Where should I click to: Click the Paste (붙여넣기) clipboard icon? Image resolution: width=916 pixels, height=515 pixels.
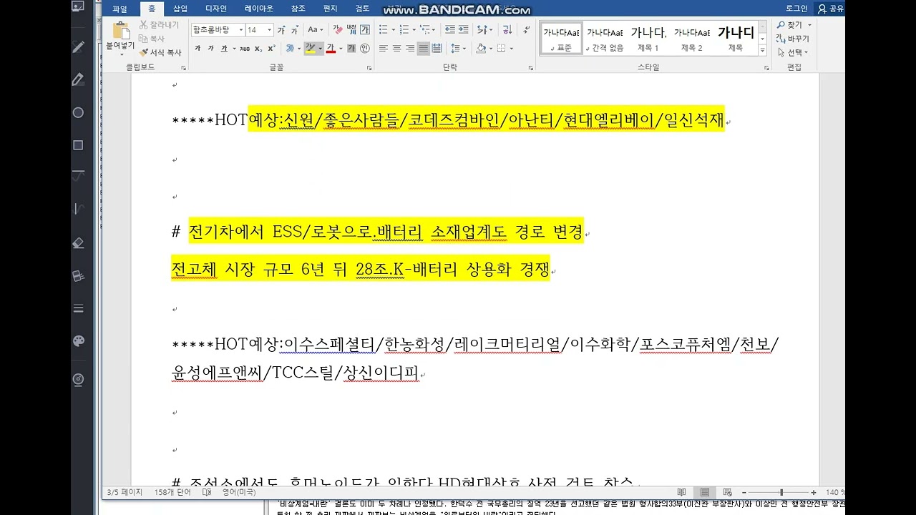pos(121,31)
